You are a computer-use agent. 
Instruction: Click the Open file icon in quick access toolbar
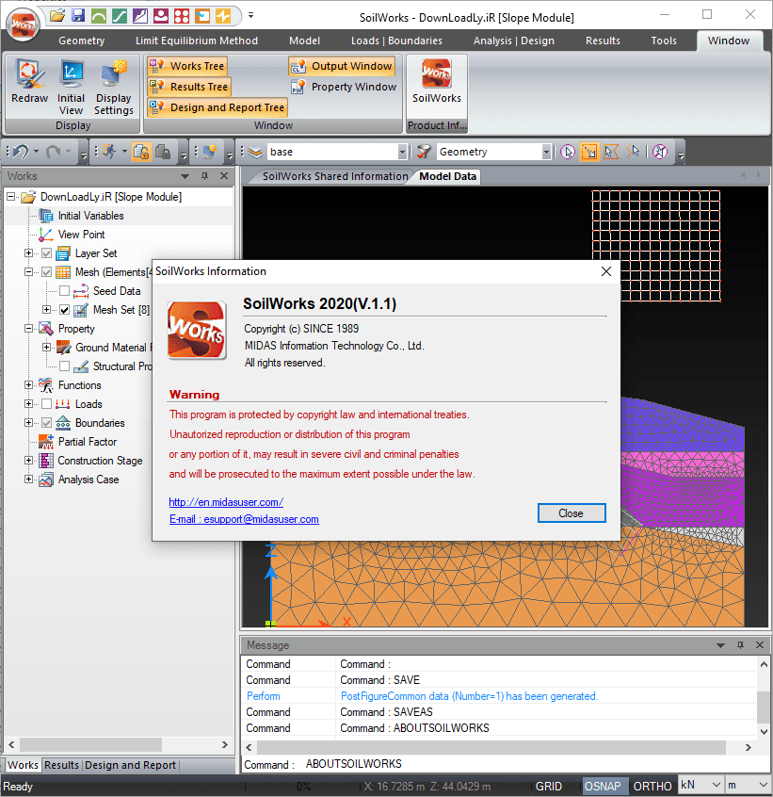point(58,16)
